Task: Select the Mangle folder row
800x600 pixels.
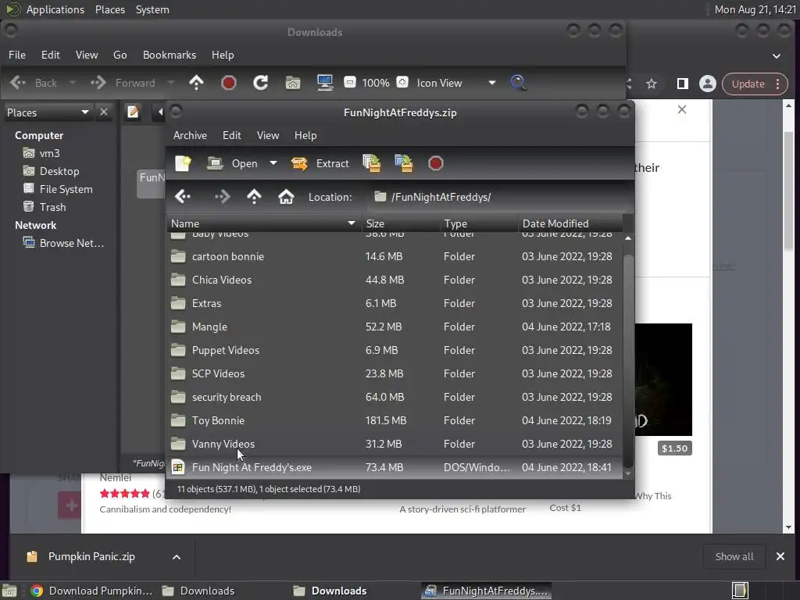Action: tap(394, 327)
